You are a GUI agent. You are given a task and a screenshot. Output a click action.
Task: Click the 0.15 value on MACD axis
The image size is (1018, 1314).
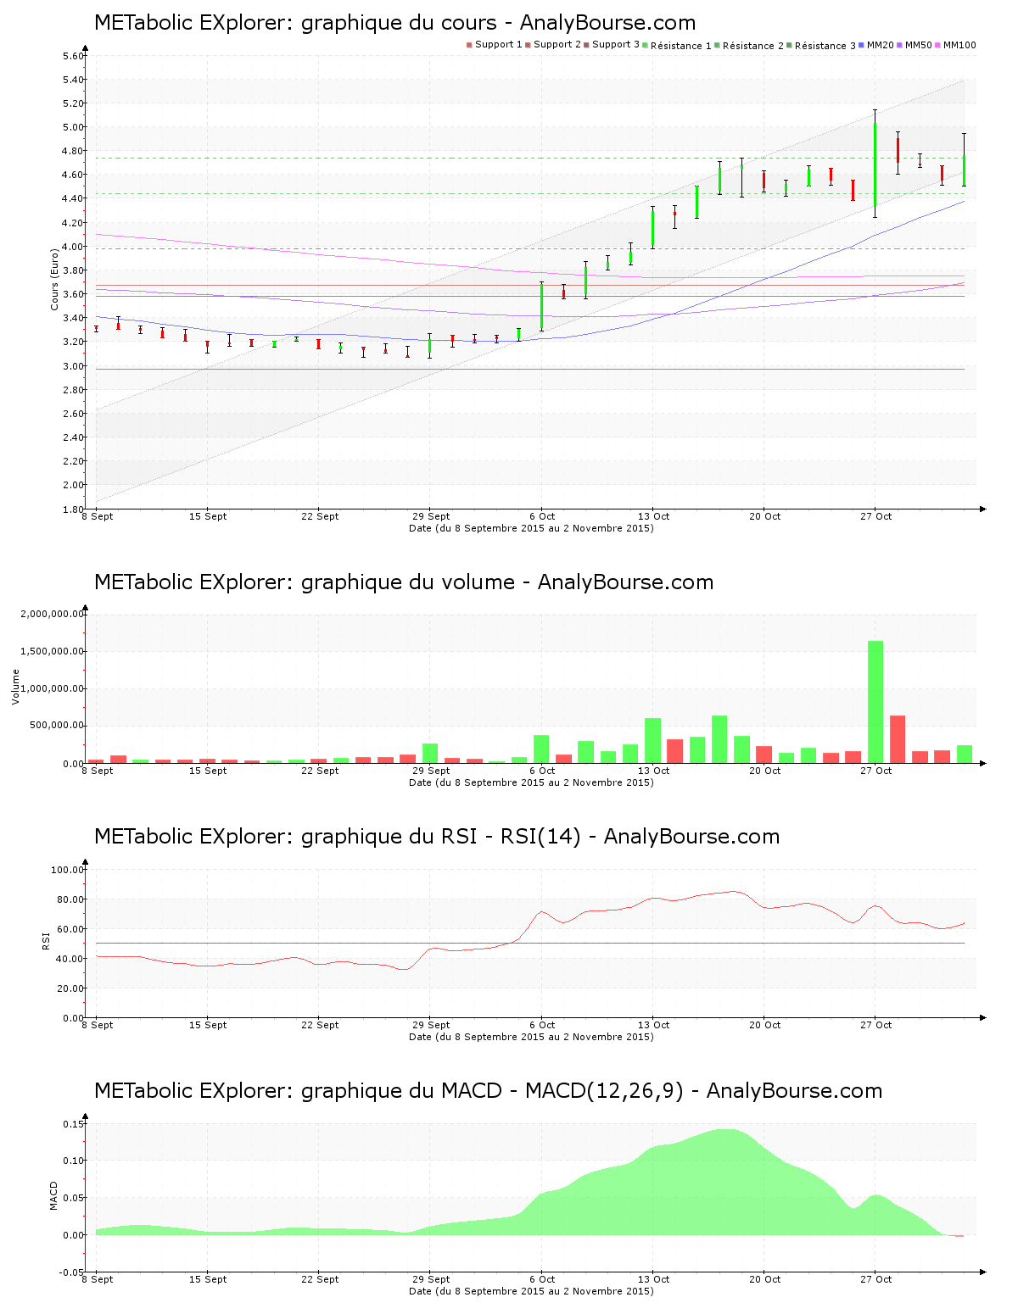click(x=73, y=1124)
